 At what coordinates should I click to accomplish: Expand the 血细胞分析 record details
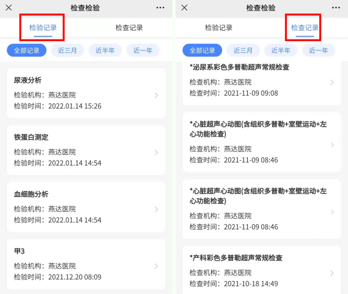pos(156,209)
